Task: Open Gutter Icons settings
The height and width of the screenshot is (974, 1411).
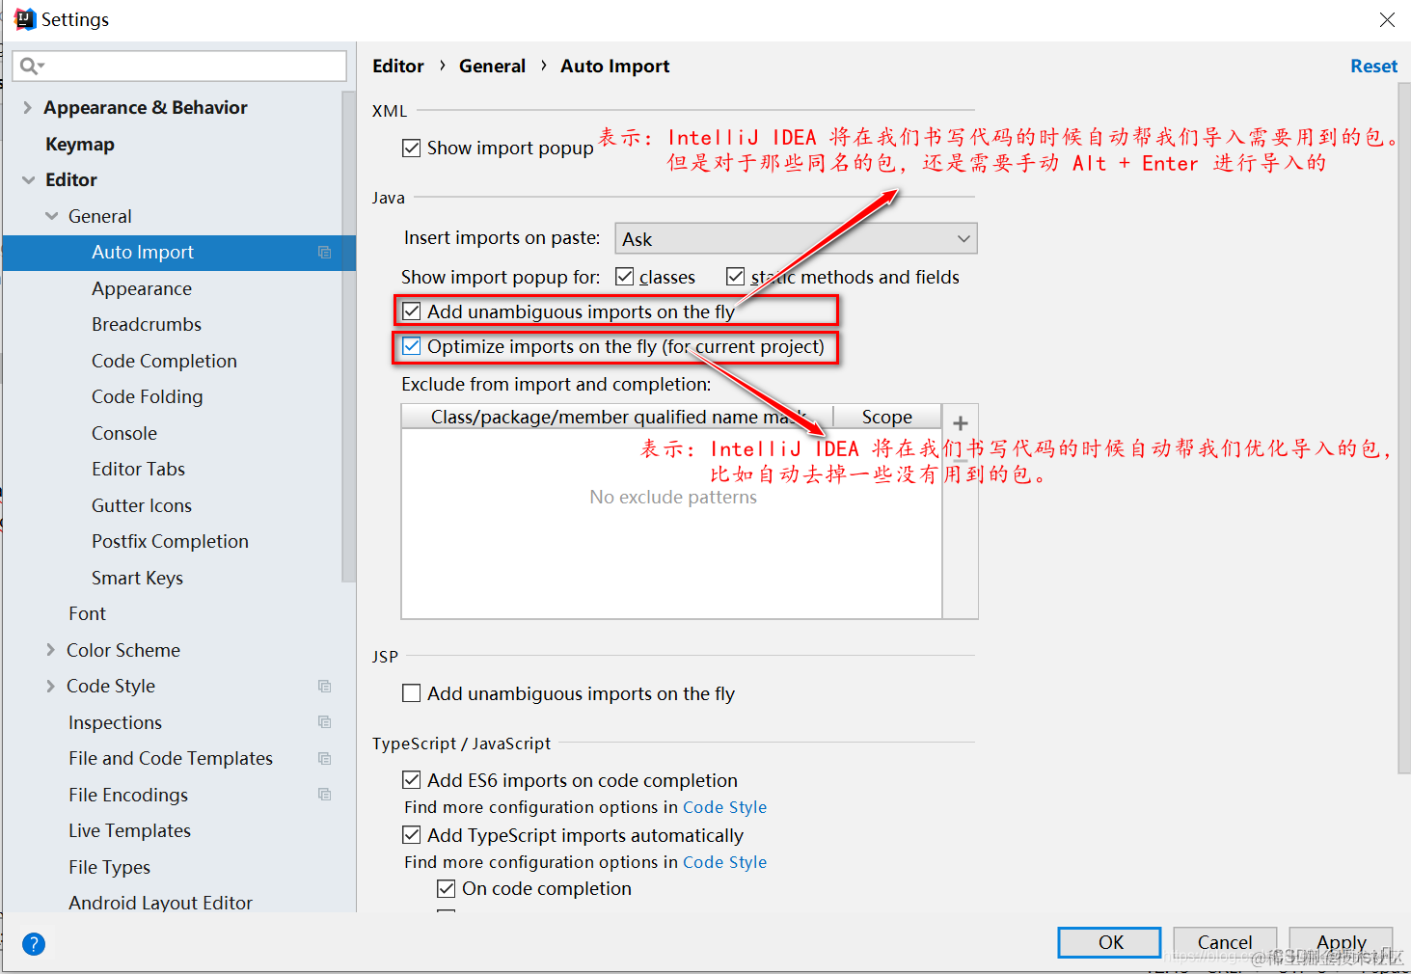Action: coord(142,505)
